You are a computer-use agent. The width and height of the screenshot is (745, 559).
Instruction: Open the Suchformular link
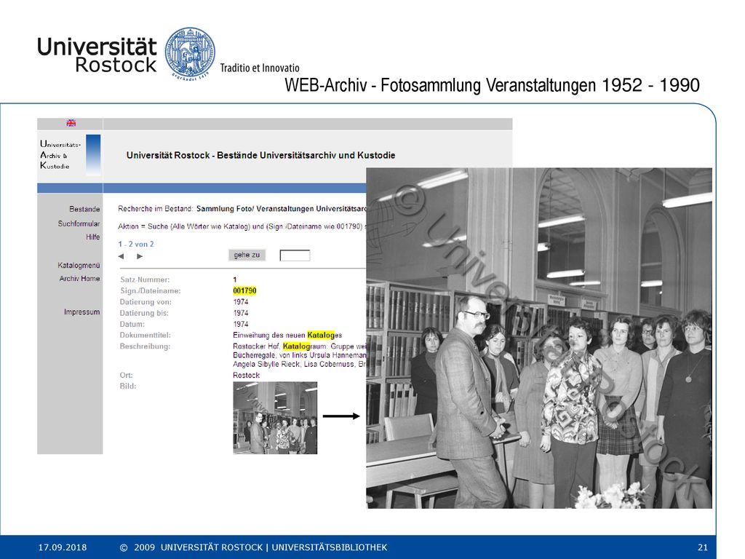pyautogui.click(x=79, y=223)
